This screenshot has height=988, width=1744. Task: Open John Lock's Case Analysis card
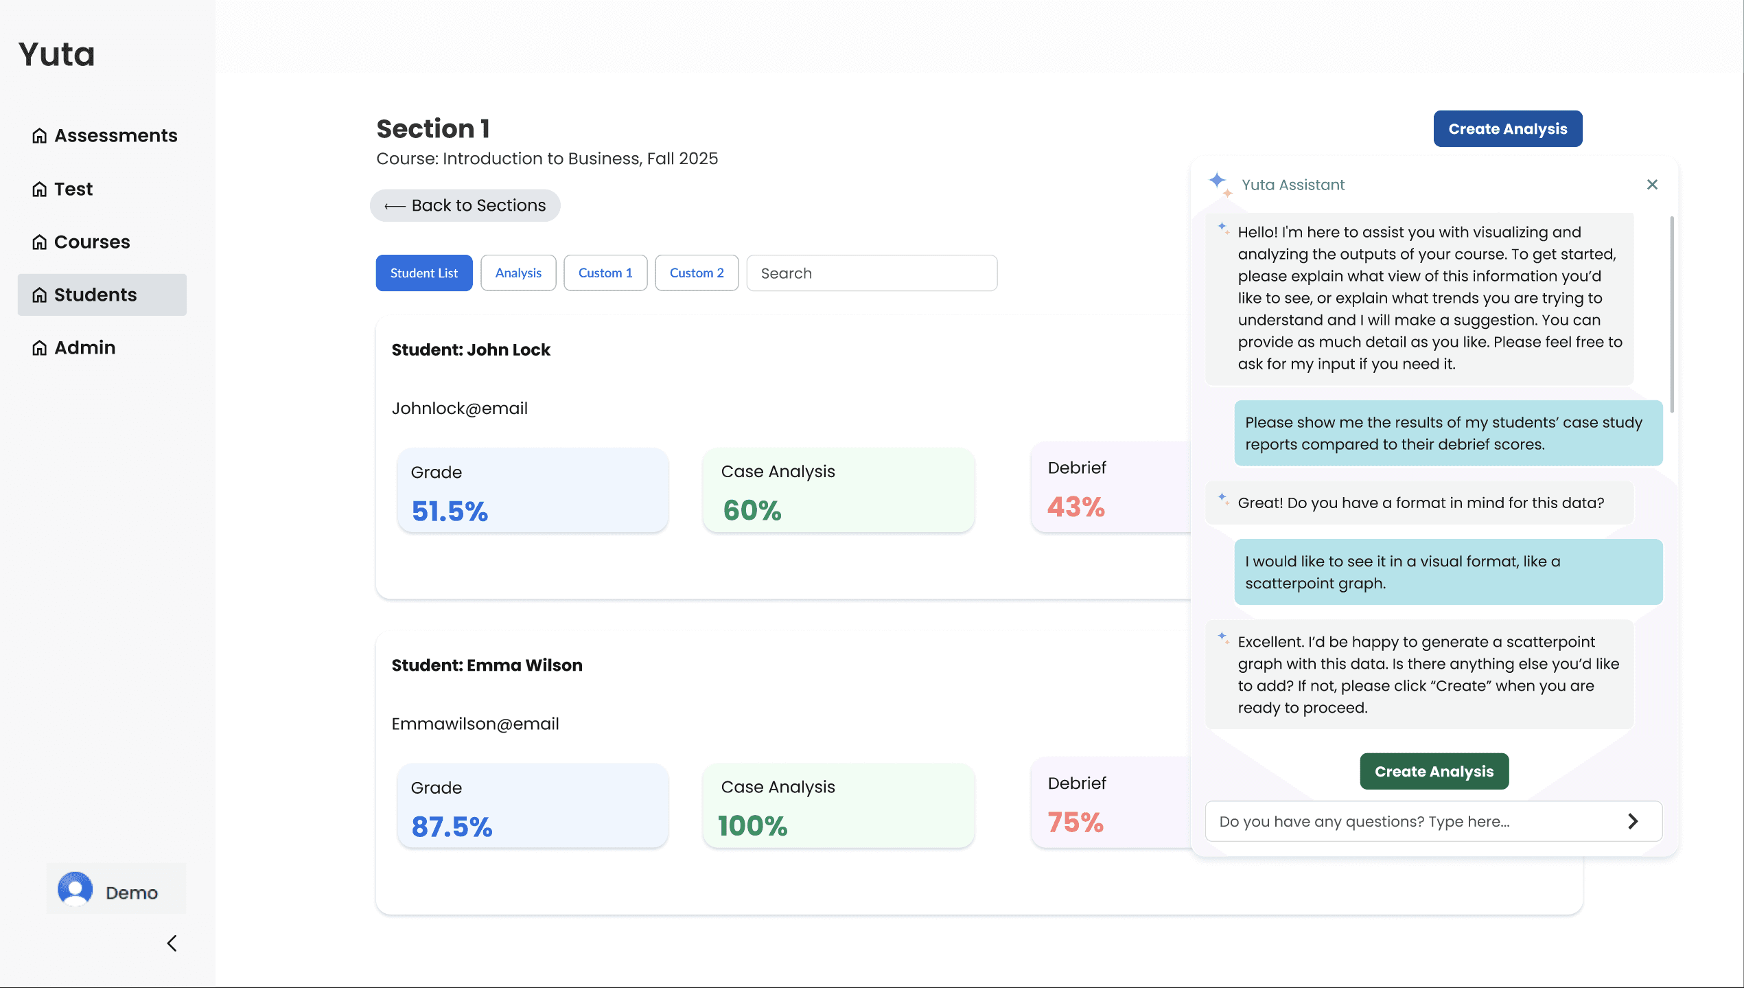(x=838, y=490)
